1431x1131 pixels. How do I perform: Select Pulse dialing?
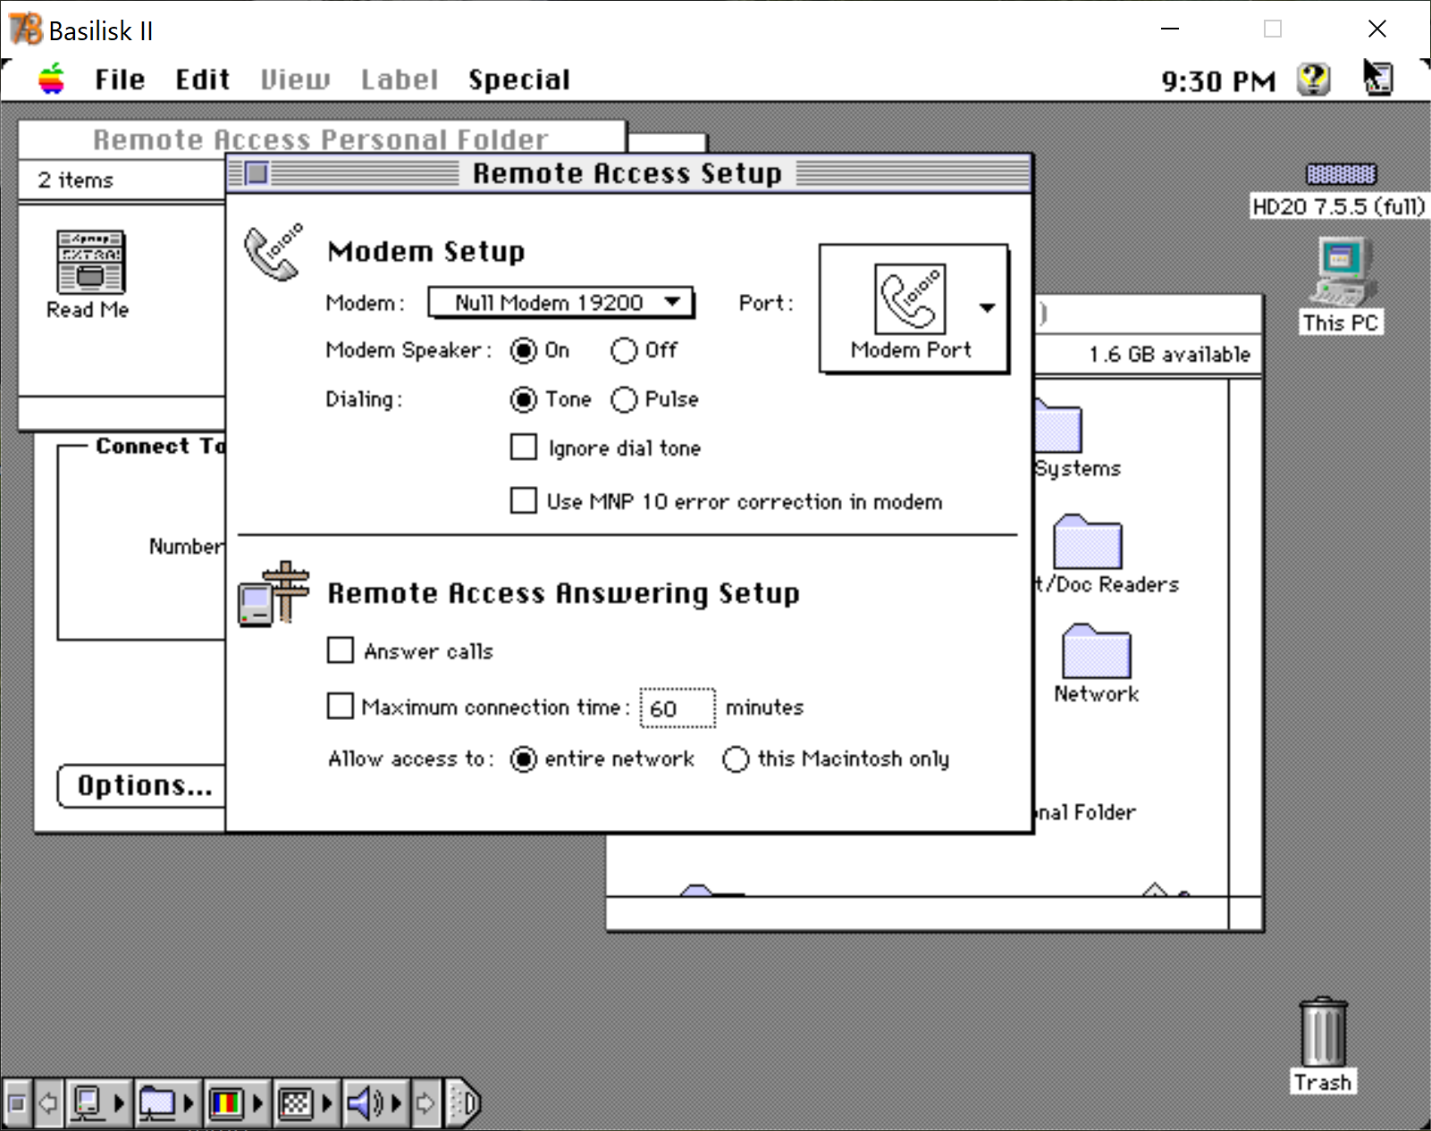pyautogui.click(x=624, y=399)
